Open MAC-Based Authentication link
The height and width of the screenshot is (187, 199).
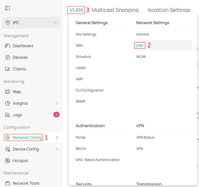pyautogui.click(x=98, y=160)
